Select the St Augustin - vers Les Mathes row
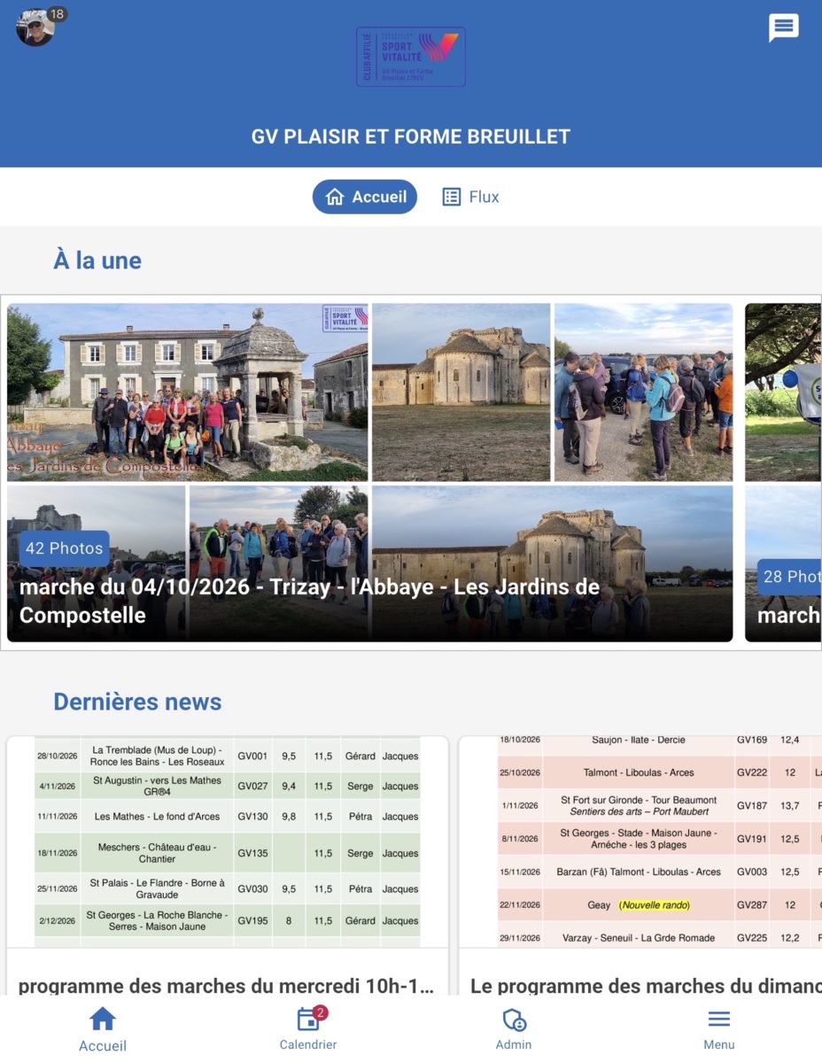Screen dimensions: 822x1063 (x=228, y=786)
